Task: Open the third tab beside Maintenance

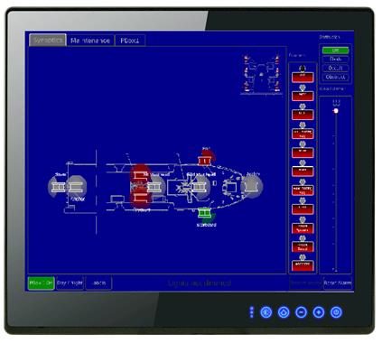Action: point(130,41)
